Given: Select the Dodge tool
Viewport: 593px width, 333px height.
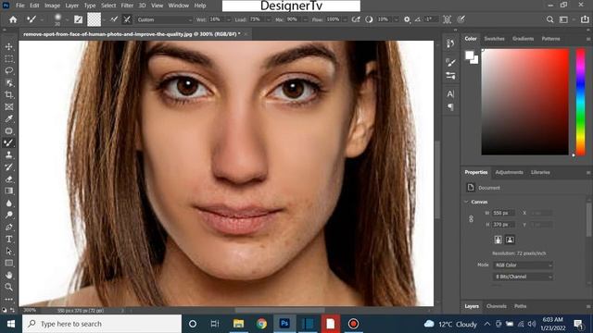Looking at the screenshot, I should (8, 216).
